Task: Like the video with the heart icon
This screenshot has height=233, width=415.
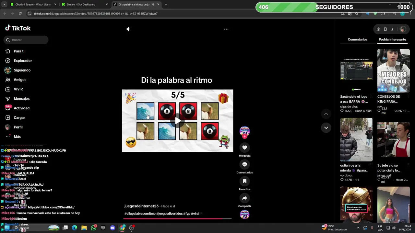Action: (244, 148)
